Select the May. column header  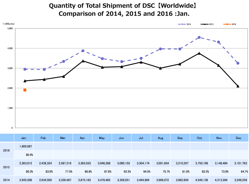102,138
